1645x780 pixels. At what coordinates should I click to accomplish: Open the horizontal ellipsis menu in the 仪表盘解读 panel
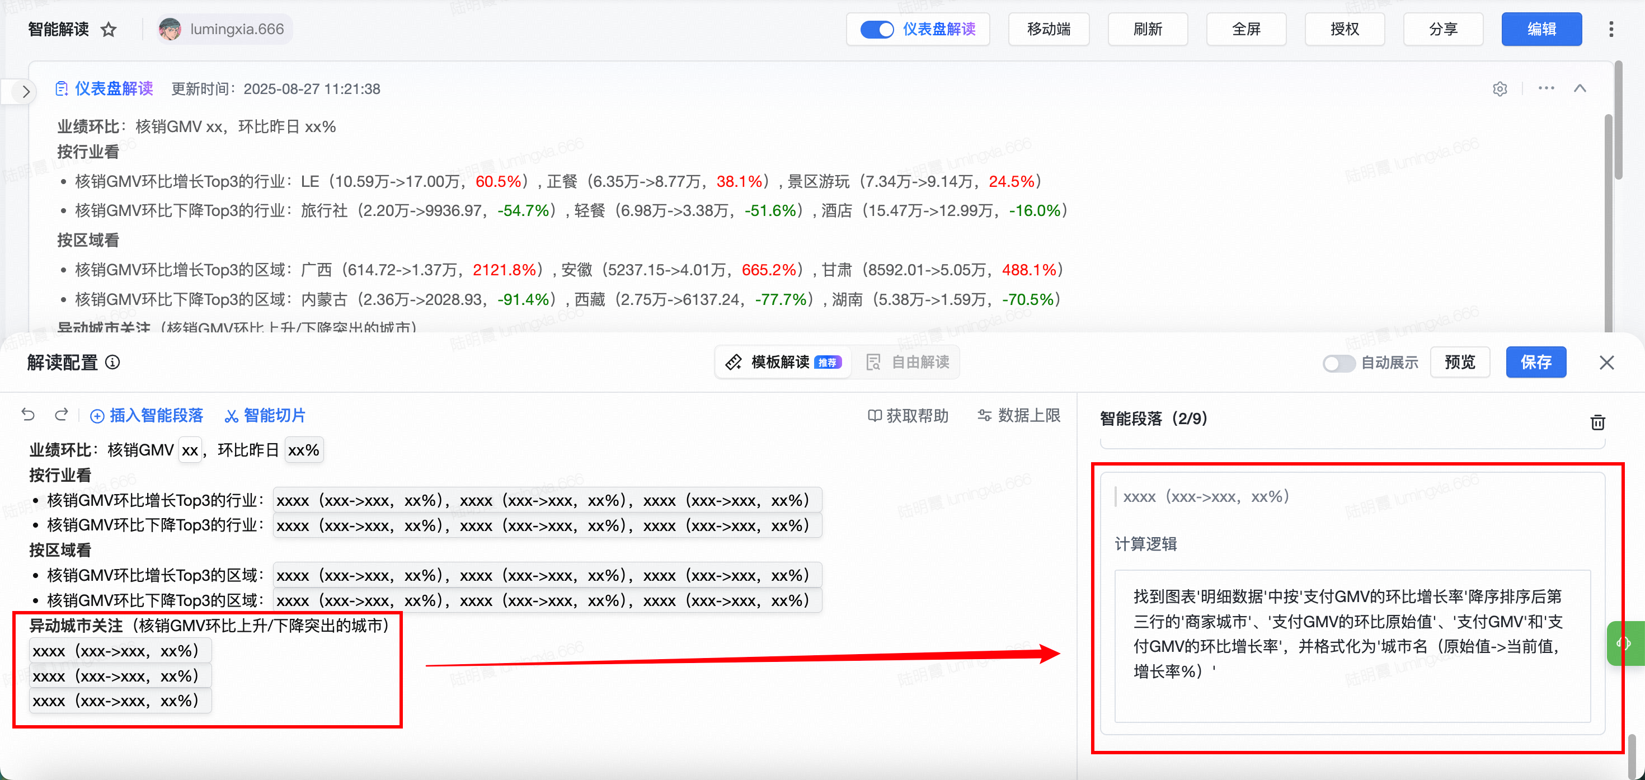click(1546, 88)
